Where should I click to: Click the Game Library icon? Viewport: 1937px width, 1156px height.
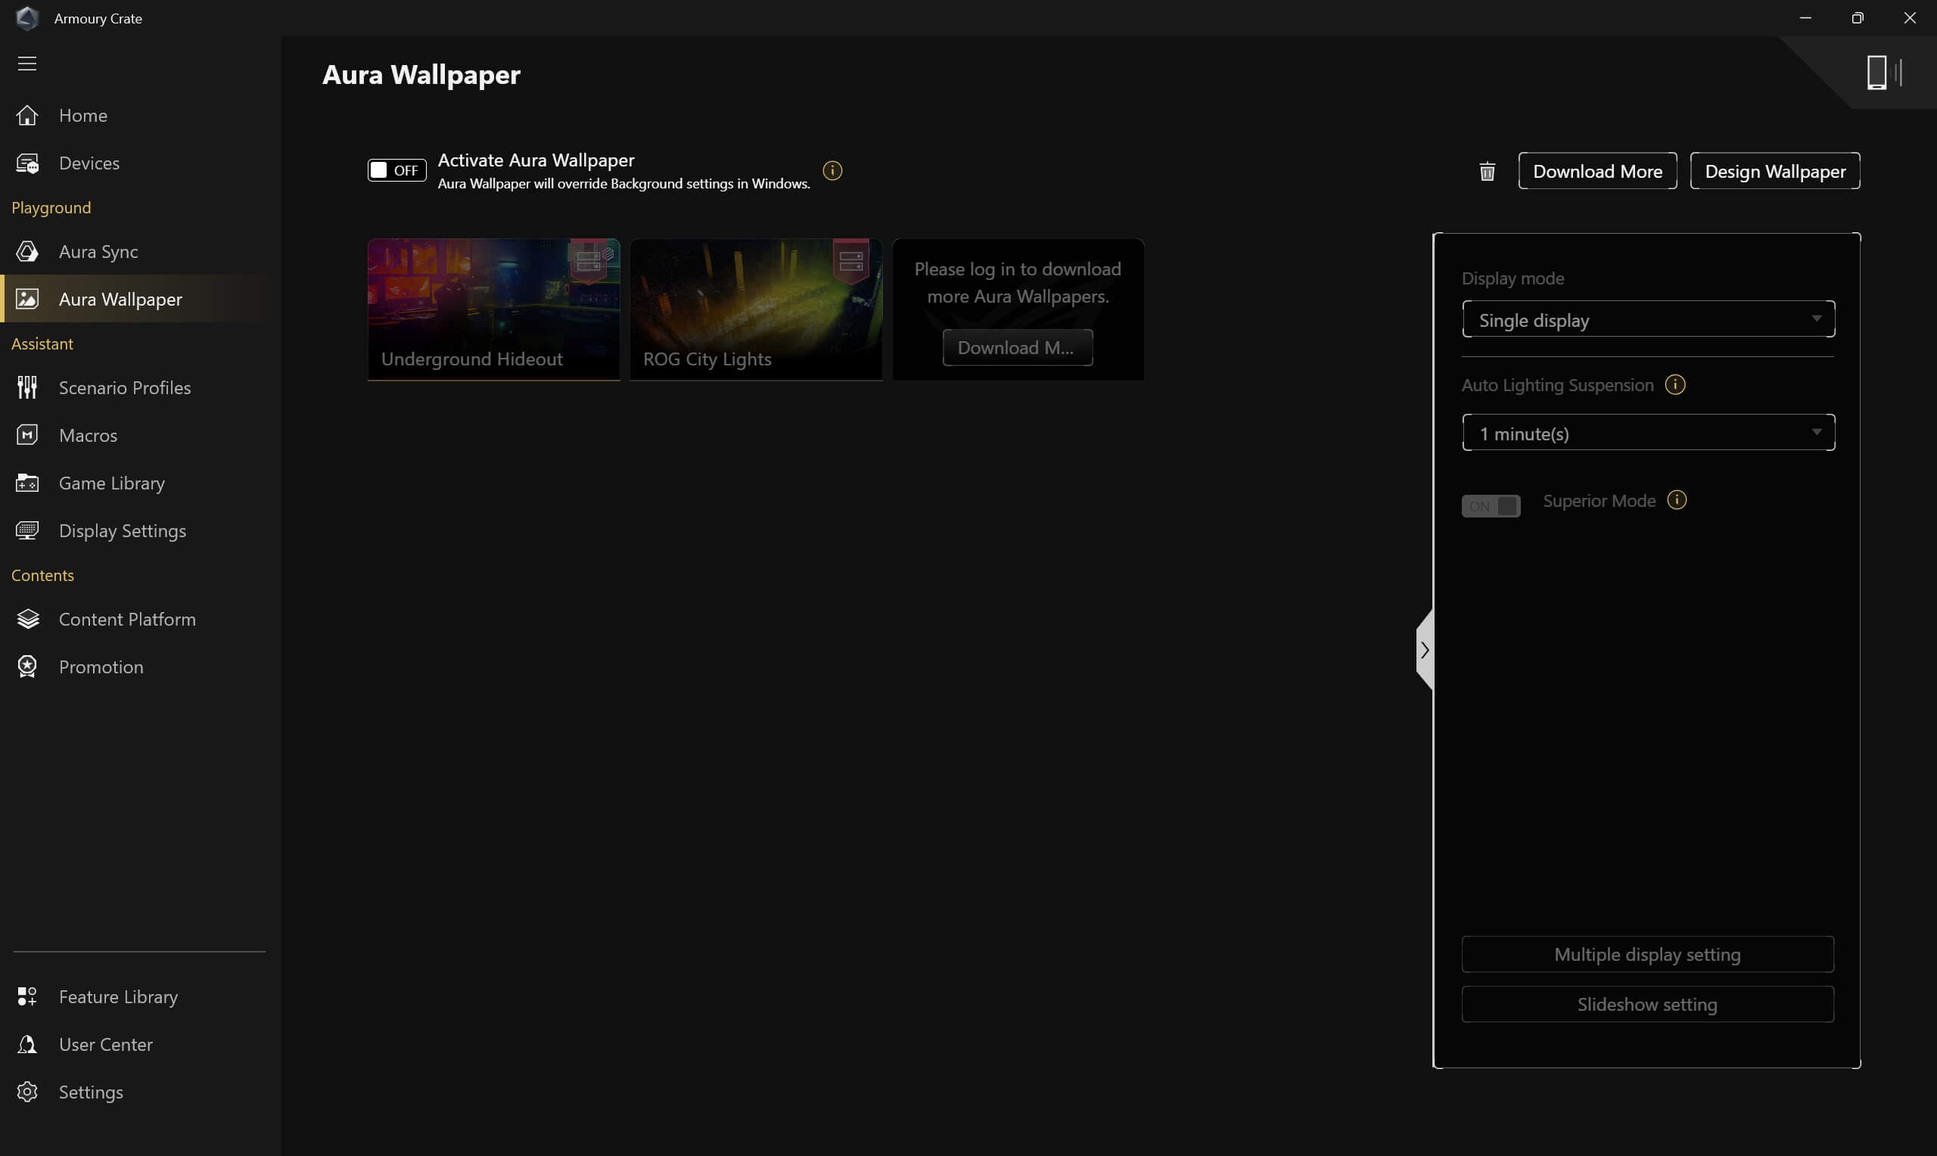tap(27, 483)
